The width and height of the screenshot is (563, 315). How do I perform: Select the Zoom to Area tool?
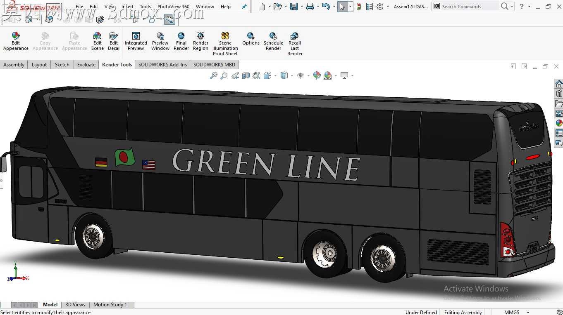click(x=224, y=75)
